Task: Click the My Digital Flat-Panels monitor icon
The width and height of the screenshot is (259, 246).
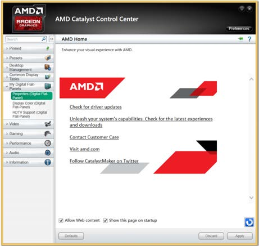Action: 48,86
